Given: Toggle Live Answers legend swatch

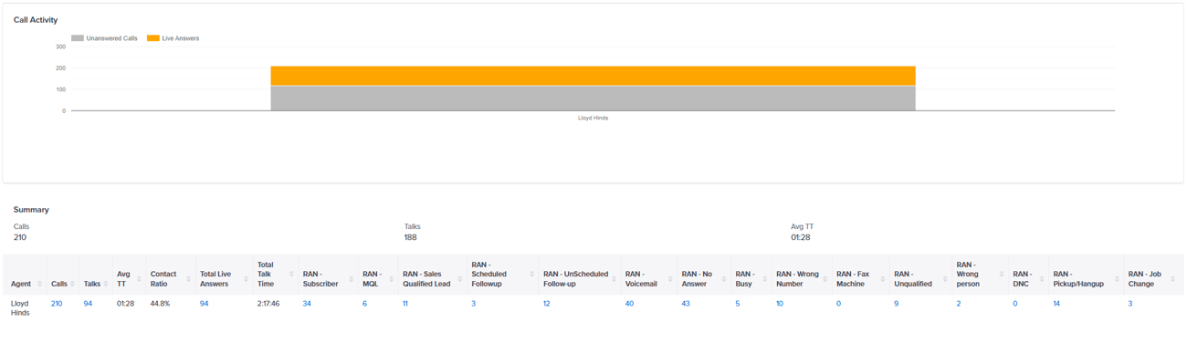Looking at the screenshot, I should (153, 38).
